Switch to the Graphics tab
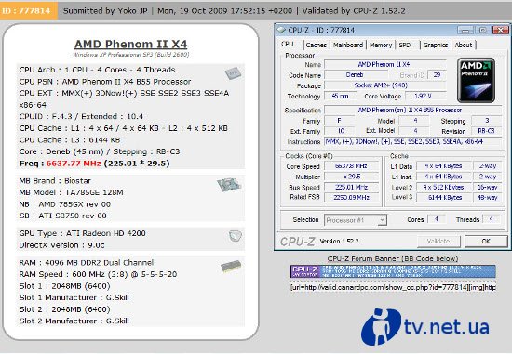Image resolution: width=512 pixels, height=354 pixels. 436,45
